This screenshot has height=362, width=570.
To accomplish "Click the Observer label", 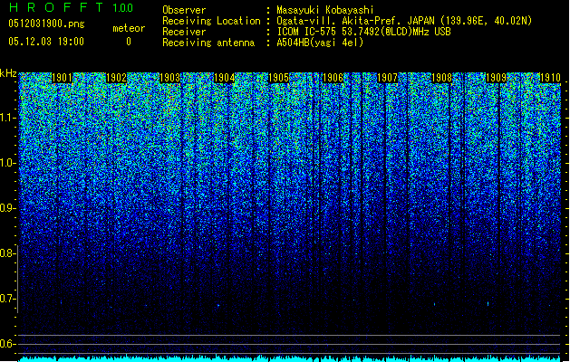I will pyautogui.click(x=184, y=10).
